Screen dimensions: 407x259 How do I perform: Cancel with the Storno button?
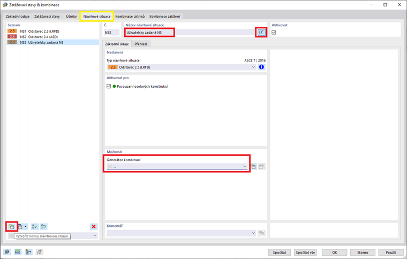363,252
